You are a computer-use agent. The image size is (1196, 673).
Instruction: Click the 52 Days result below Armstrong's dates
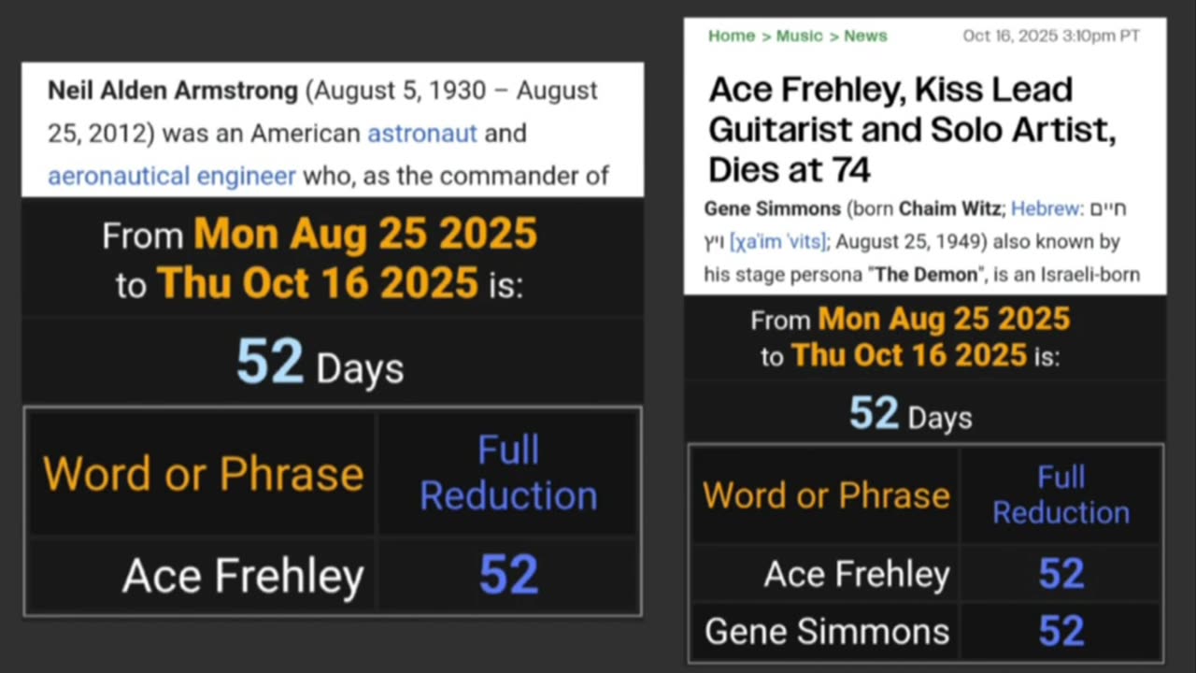(320, 363)
